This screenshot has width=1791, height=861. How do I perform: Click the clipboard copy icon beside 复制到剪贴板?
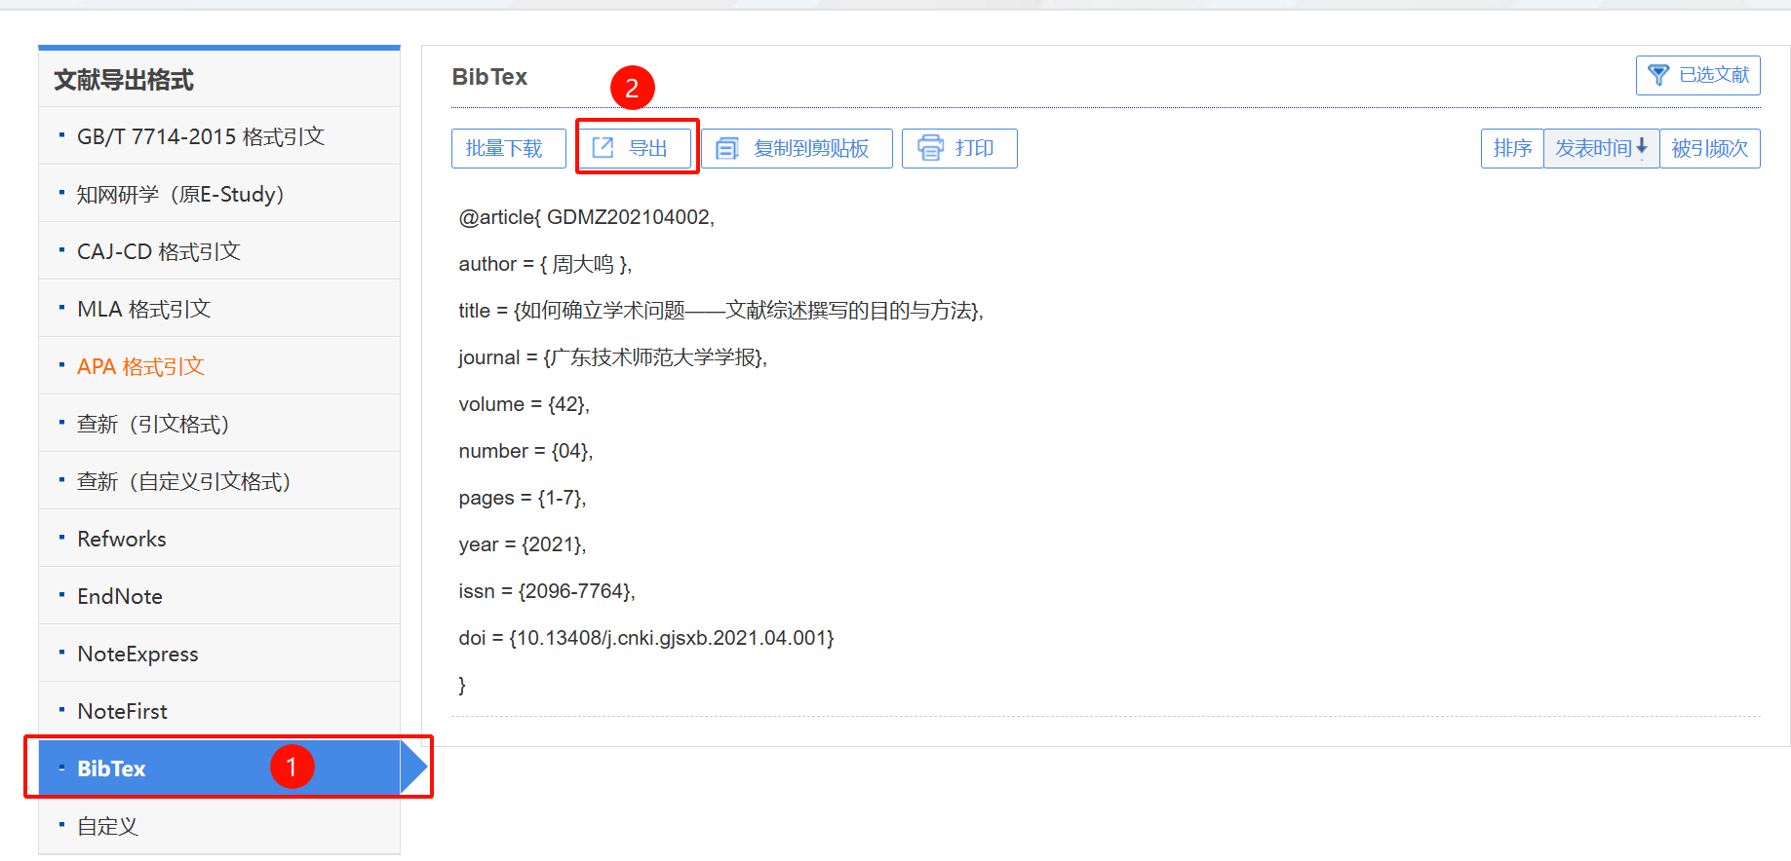pyautogui.click(x=727, y=148)
